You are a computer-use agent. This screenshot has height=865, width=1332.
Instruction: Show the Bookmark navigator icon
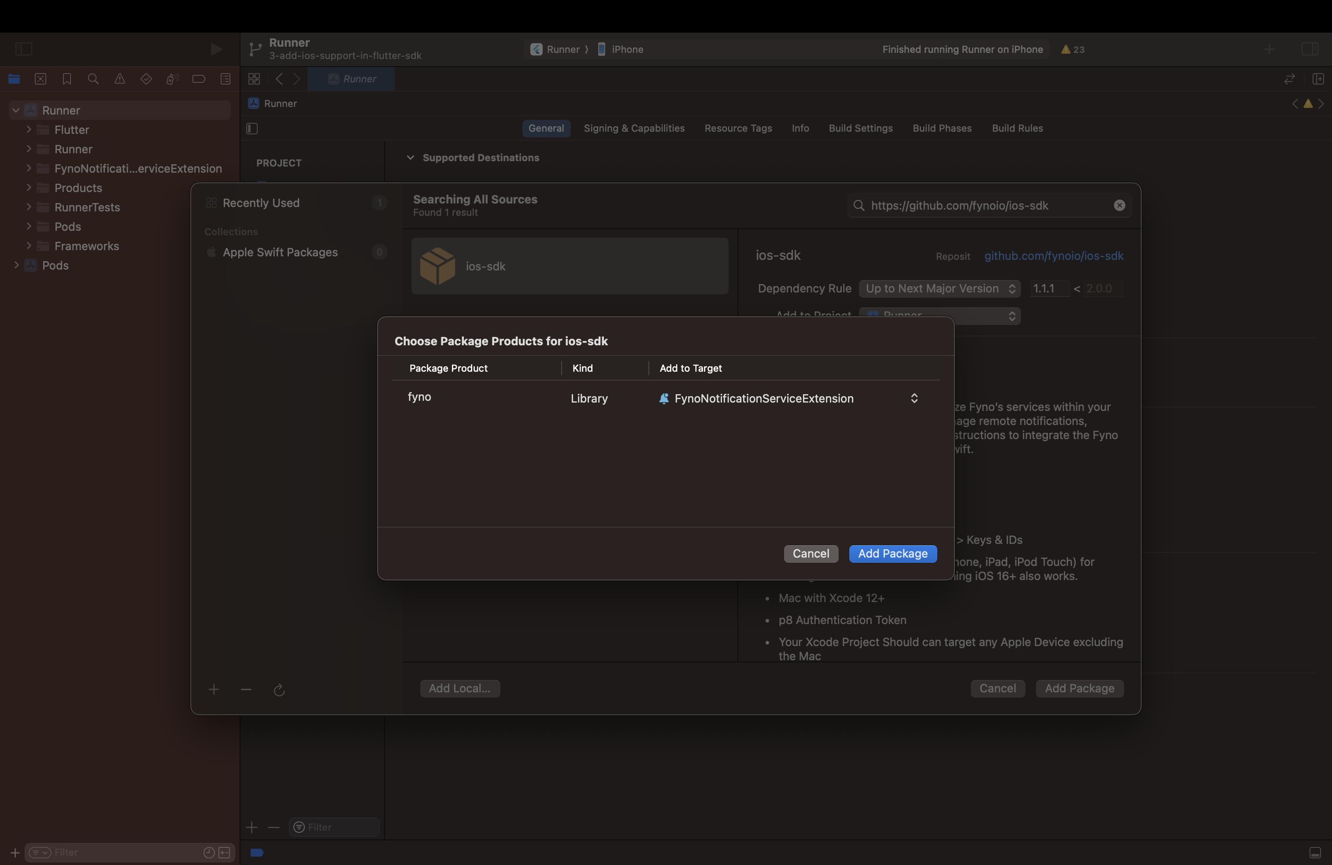pos(67,79)
